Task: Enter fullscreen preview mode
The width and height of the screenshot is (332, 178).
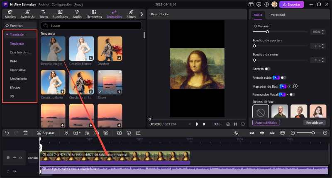Action: pyautogui.click(x=243, y=124)
